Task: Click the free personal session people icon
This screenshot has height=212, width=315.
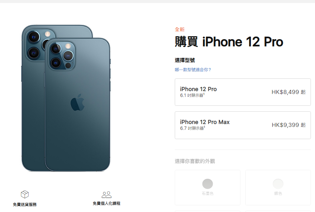Action: tap(106, 195)
